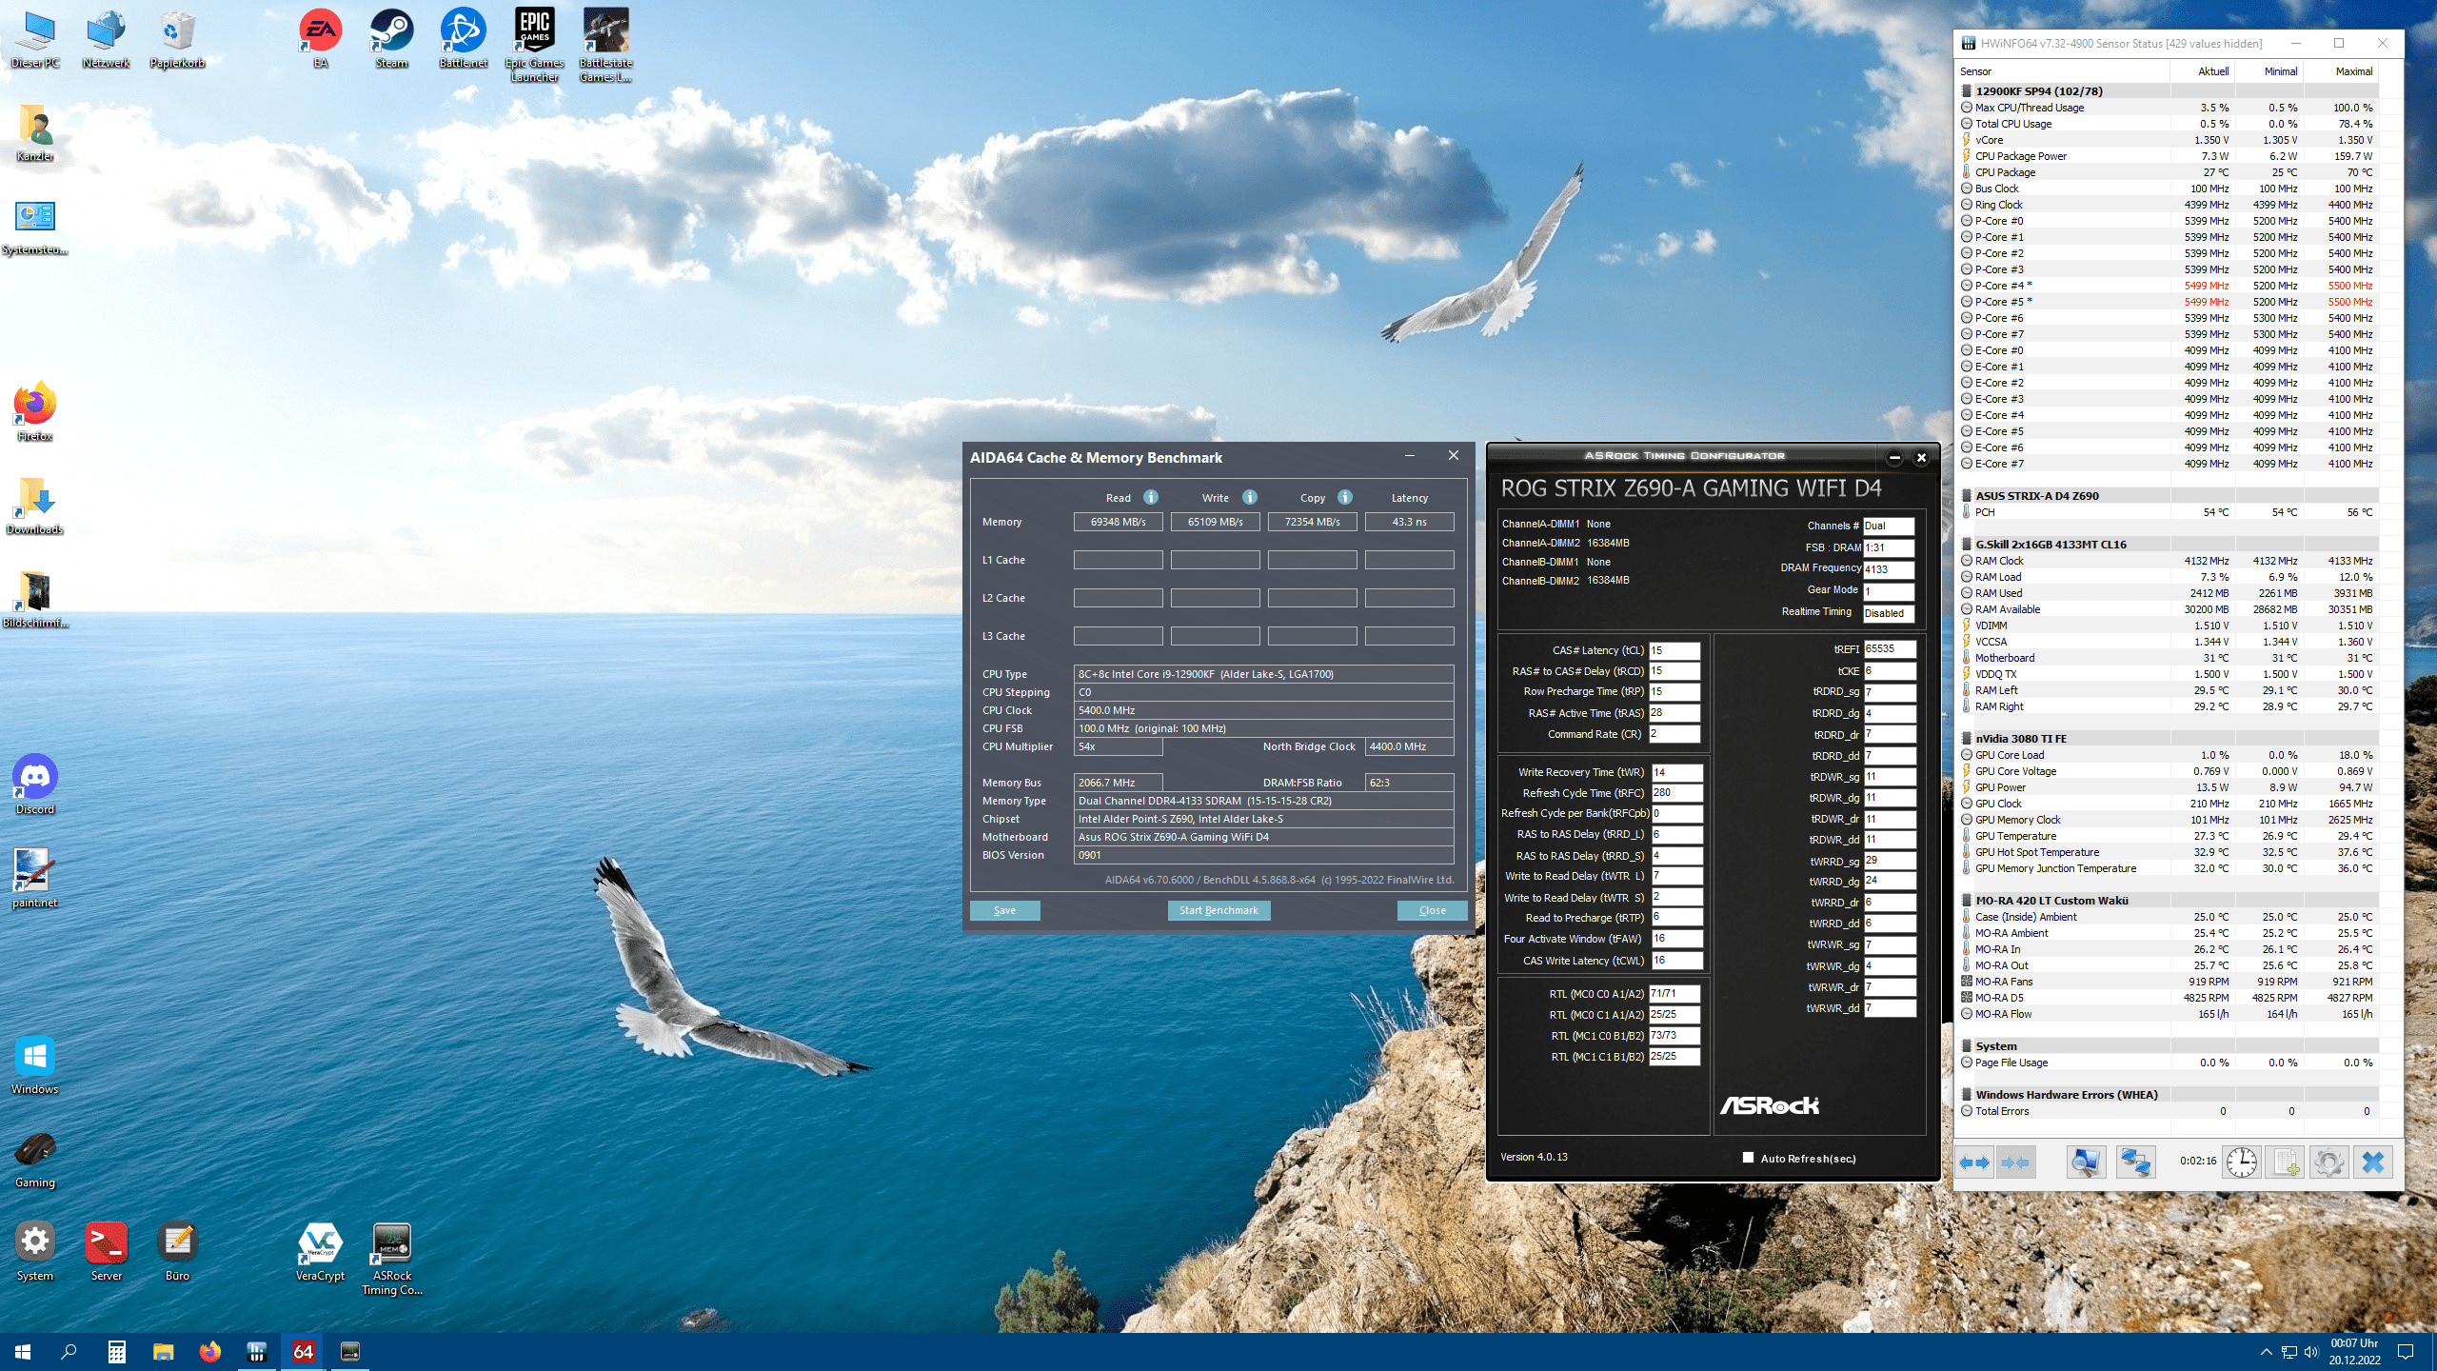Open HWiNFO sensor settings gear
Screen dimensions: 2437x1371
point(2328,1162)
